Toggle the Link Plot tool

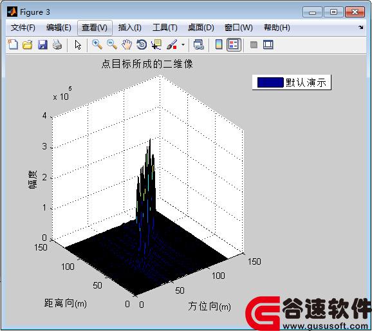pos(199,44)
